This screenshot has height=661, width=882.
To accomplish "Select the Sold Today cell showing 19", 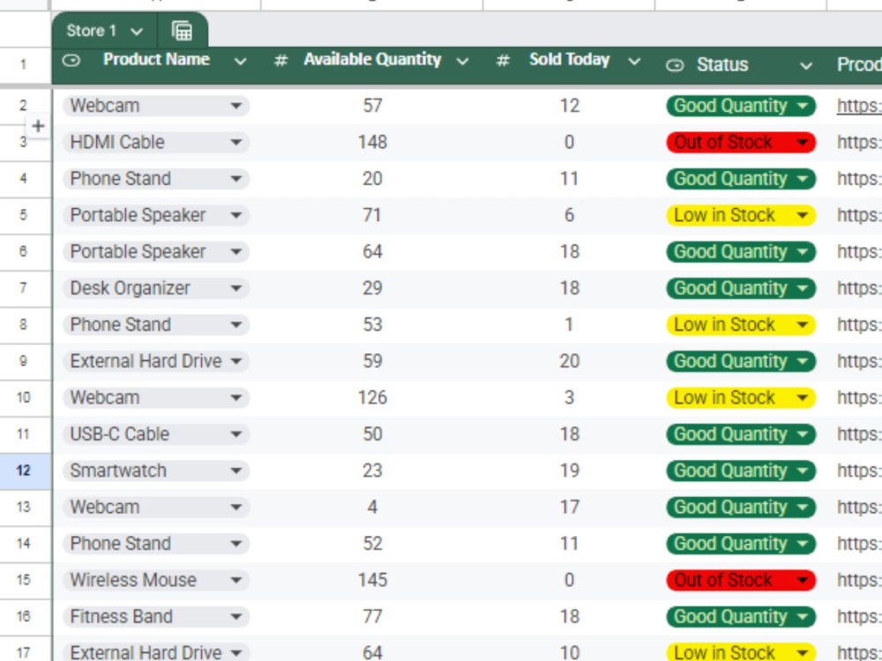I will click(x=569, y=471).
